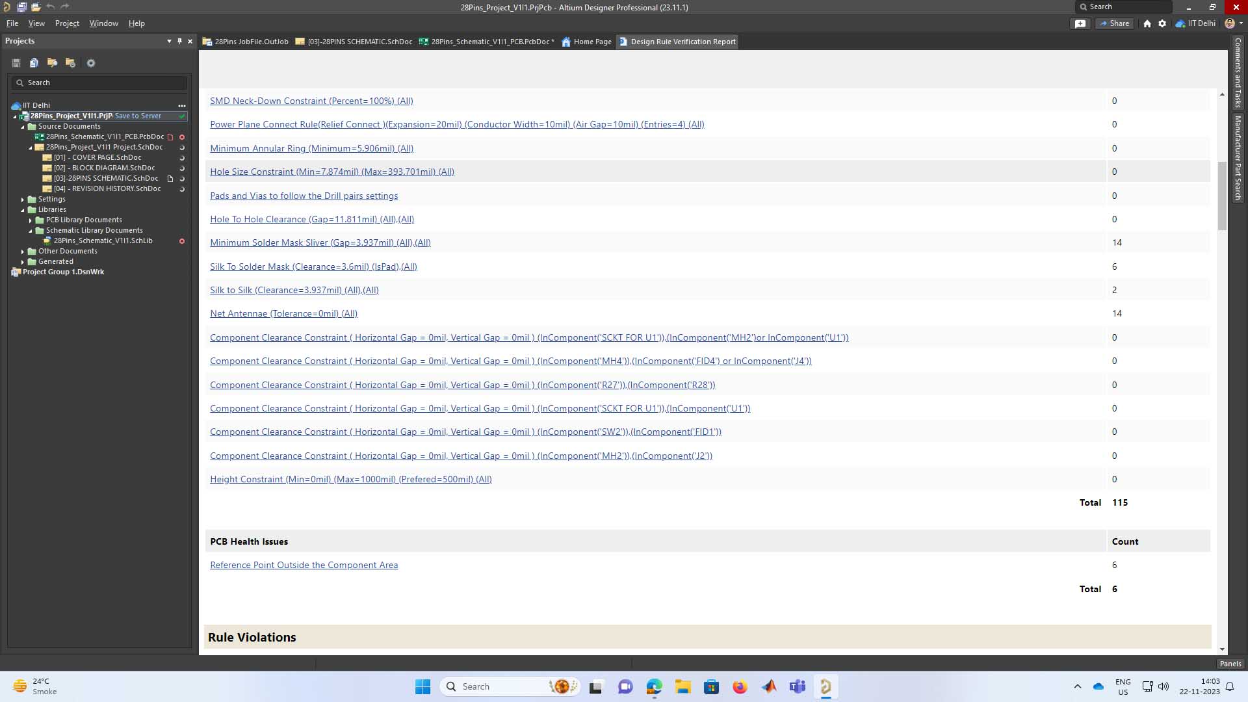Click the Net Antennae rule link
Viewport: 1248px width, 702px height.
pyautogui.click(x=283, y=313)
